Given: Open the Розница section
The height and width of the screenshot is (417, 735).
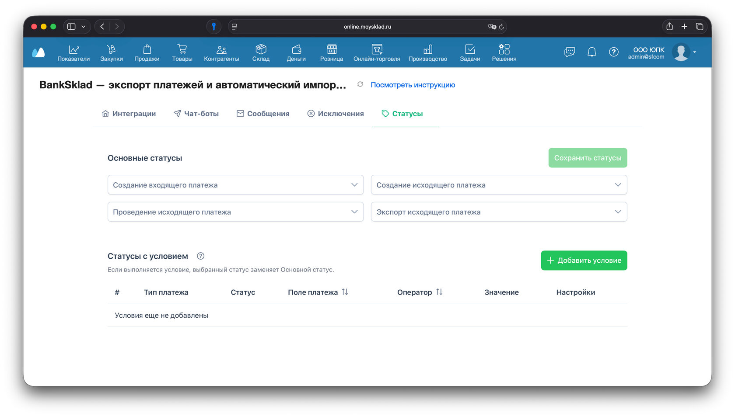Looking at the screenshot, I should [332, 52].
